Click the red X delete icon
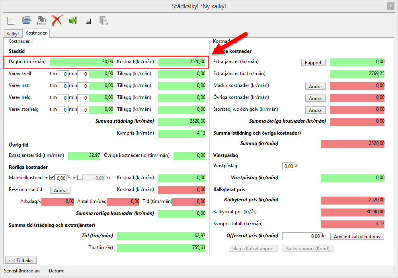Screen dimensions: 398x278 (57, 21)
